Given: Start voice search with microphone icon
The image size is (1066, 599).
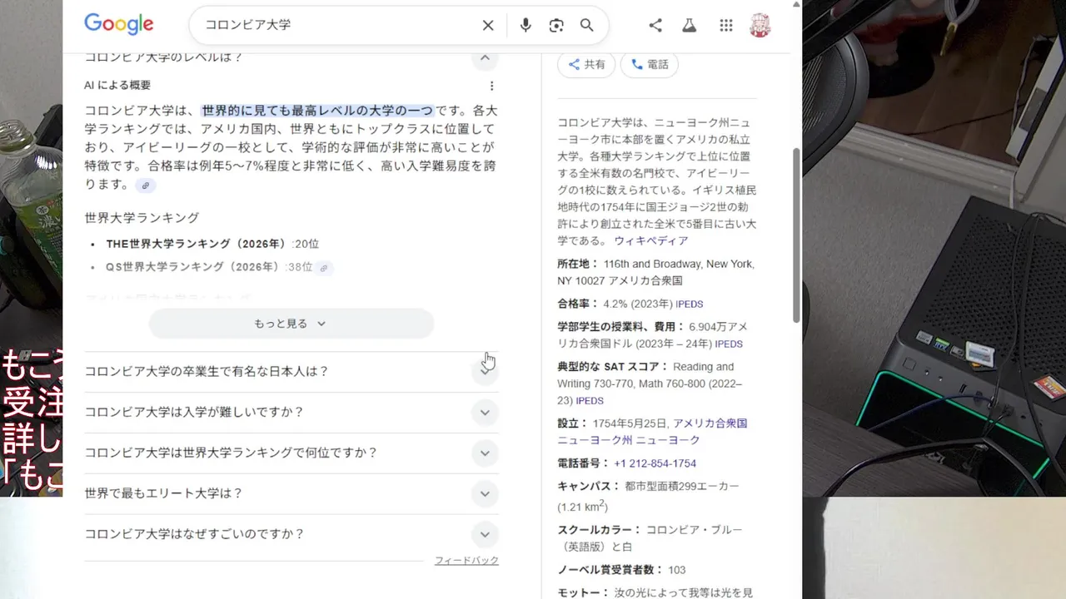Looking at the screenshot, I should click(526, 26).
